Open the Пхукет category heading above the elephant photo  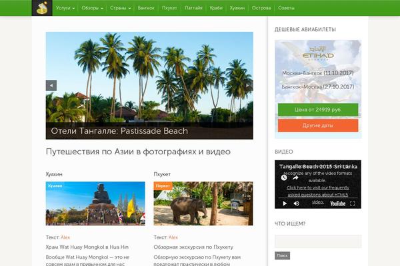pos(162,174)
